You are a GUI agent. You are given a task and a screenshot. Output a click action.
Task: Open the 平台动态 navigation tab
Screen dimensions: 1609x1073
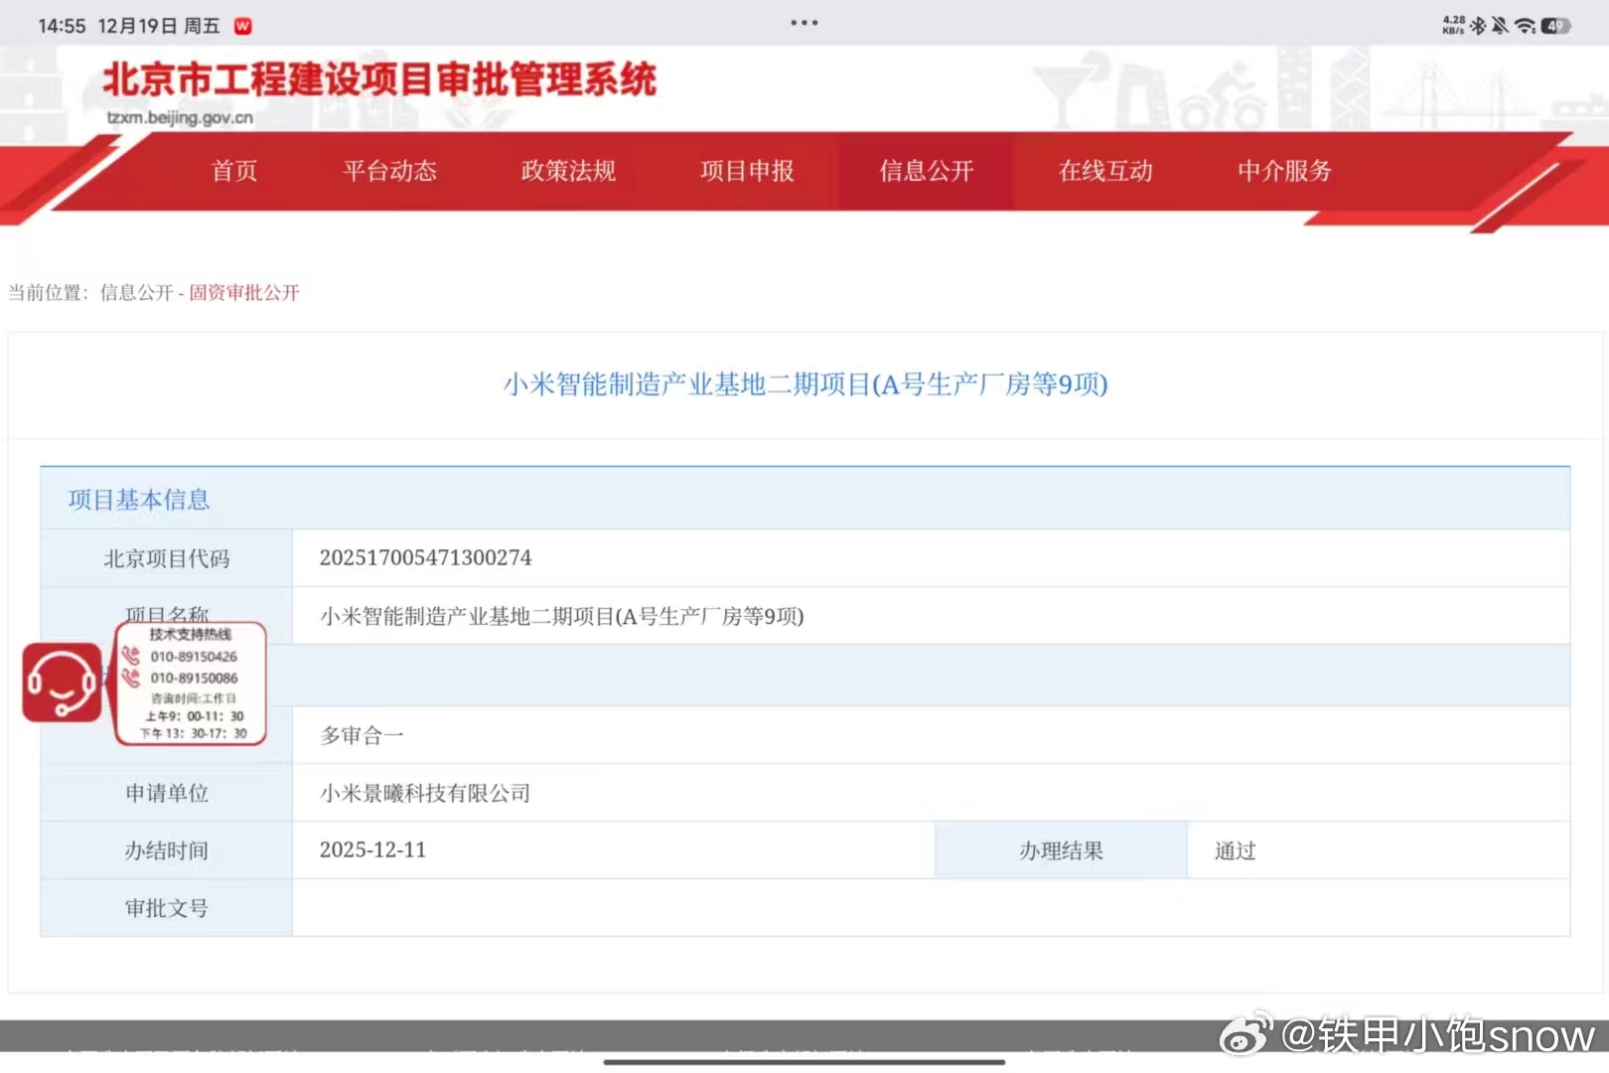(x=389, y=171)
